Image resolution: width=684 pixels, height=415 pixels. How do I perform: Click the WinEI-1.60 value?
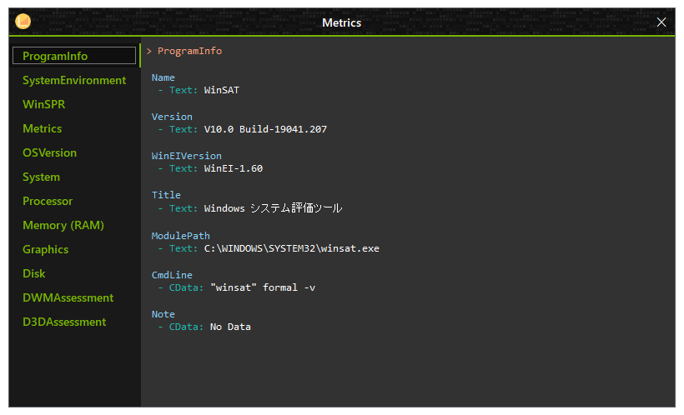point(234,168)
